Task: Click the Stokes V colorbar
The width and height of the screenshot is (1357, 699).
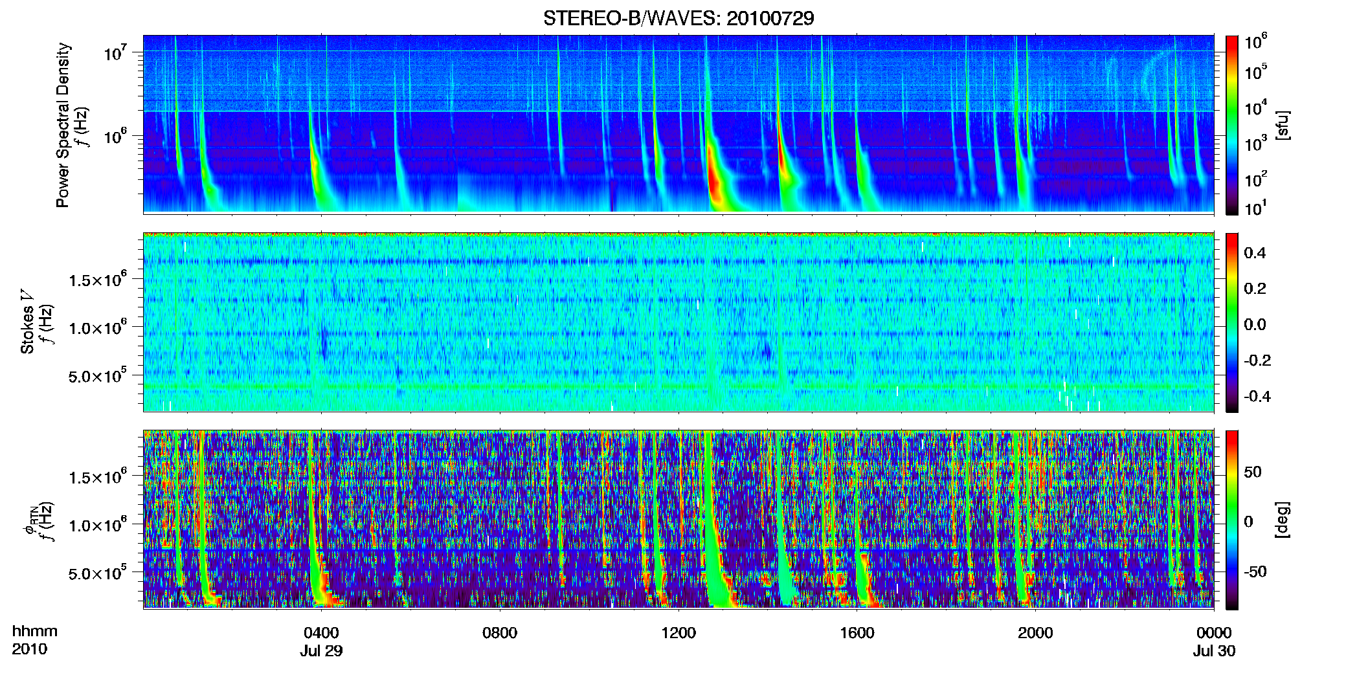Action: [1232, 322]
